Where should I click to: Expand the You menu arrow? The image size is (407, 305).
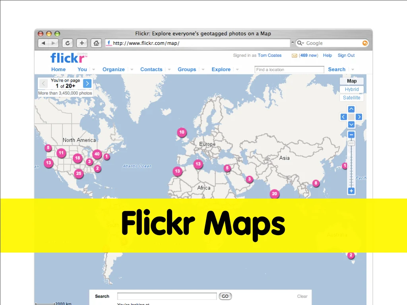[93, 69]
